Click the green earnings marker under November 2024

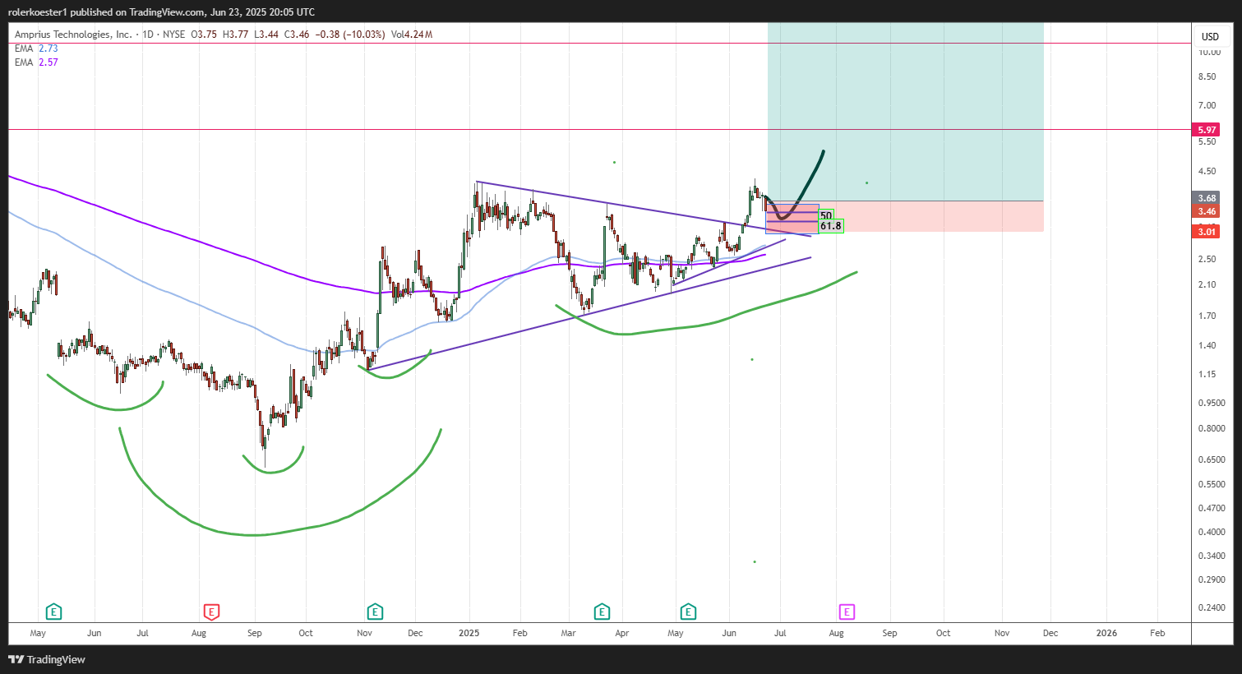pos(375,612)
